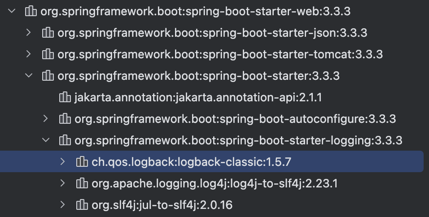This screenshot has height=217, width=429.
Task: Click library icon of spring-boot-starter-web:3.3.3
Action: pos(31,11)
